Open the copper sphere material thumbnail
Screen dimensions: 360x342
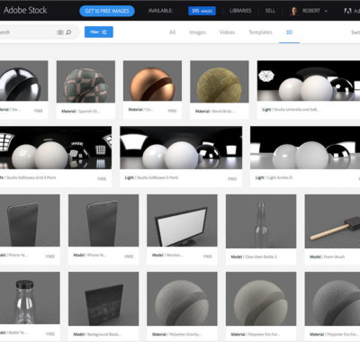click(x=152, y=81)
